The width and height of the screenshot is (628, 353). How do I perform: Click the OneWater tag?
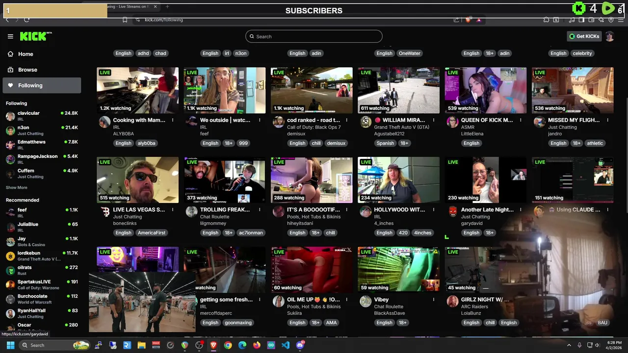coord(410,53)
